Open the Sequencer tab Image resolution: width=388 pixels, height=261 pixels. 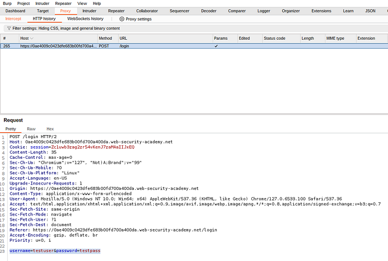[x=179, y=11]
